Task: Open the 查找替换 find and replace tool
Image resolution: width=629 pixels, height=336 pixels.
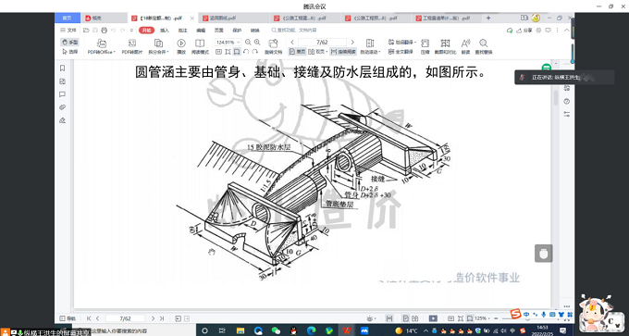Action: [484, 46]
